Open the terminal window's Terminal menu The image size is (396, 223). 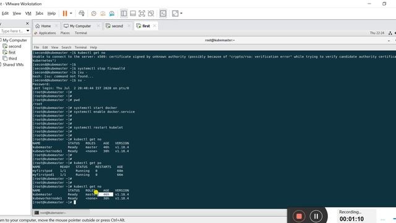80,47
